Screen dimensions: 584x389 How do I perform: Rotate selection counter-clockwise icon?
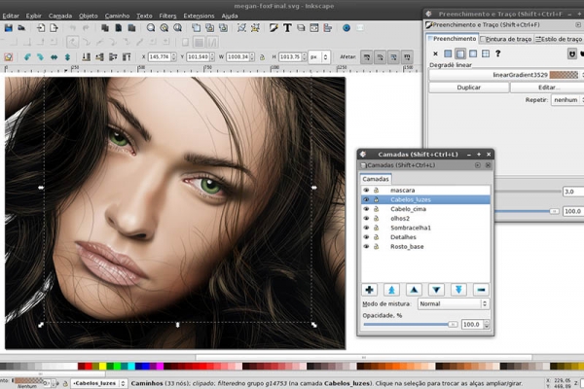click(x=27, y=57)
